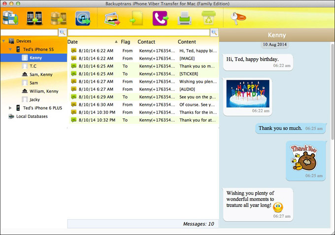Click the key registration icon

click(238, 18)
